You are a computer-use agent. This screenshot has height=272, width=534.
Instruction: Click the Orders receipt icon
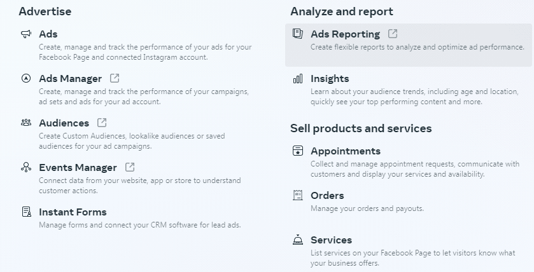click(298, 196)
